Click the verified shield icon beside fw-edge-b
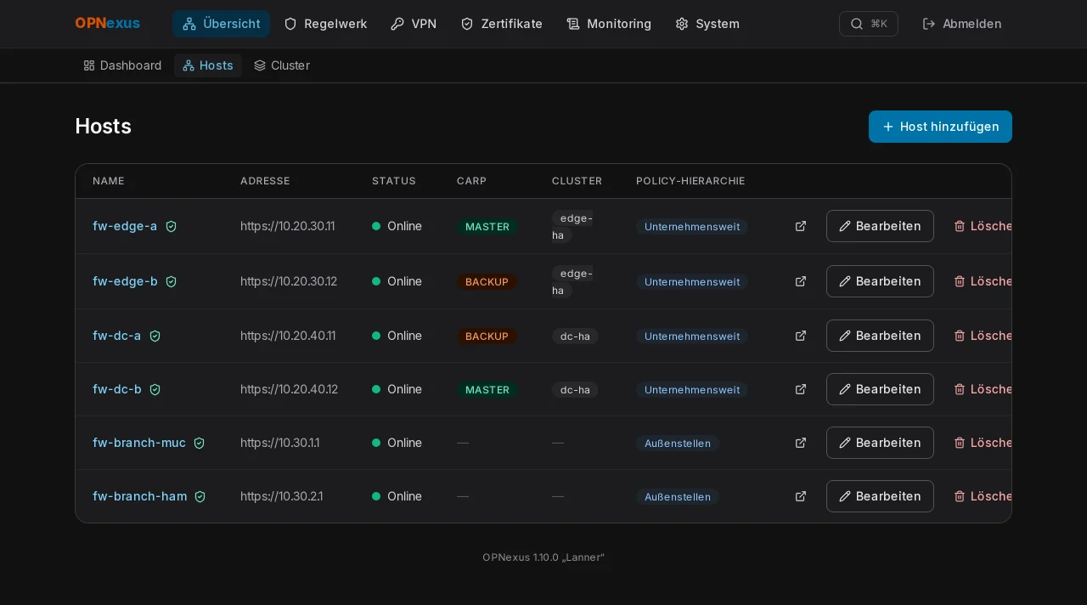Screen dimensions: 1087x605 click(172, 281)
